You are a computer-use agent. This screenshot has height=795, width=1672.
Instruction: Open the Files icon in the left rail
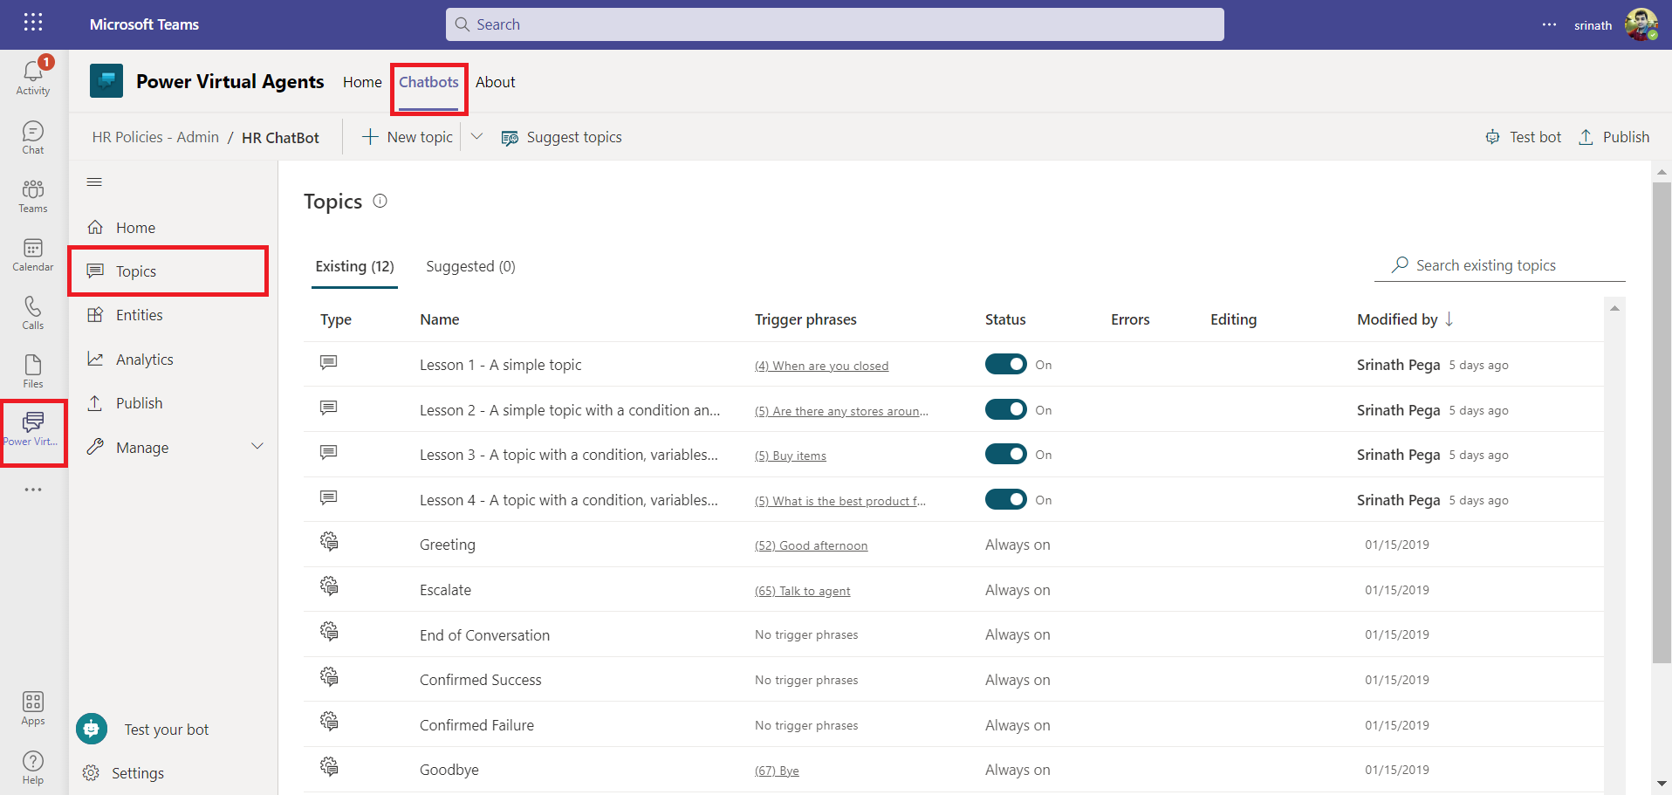[x=33, y=366]
